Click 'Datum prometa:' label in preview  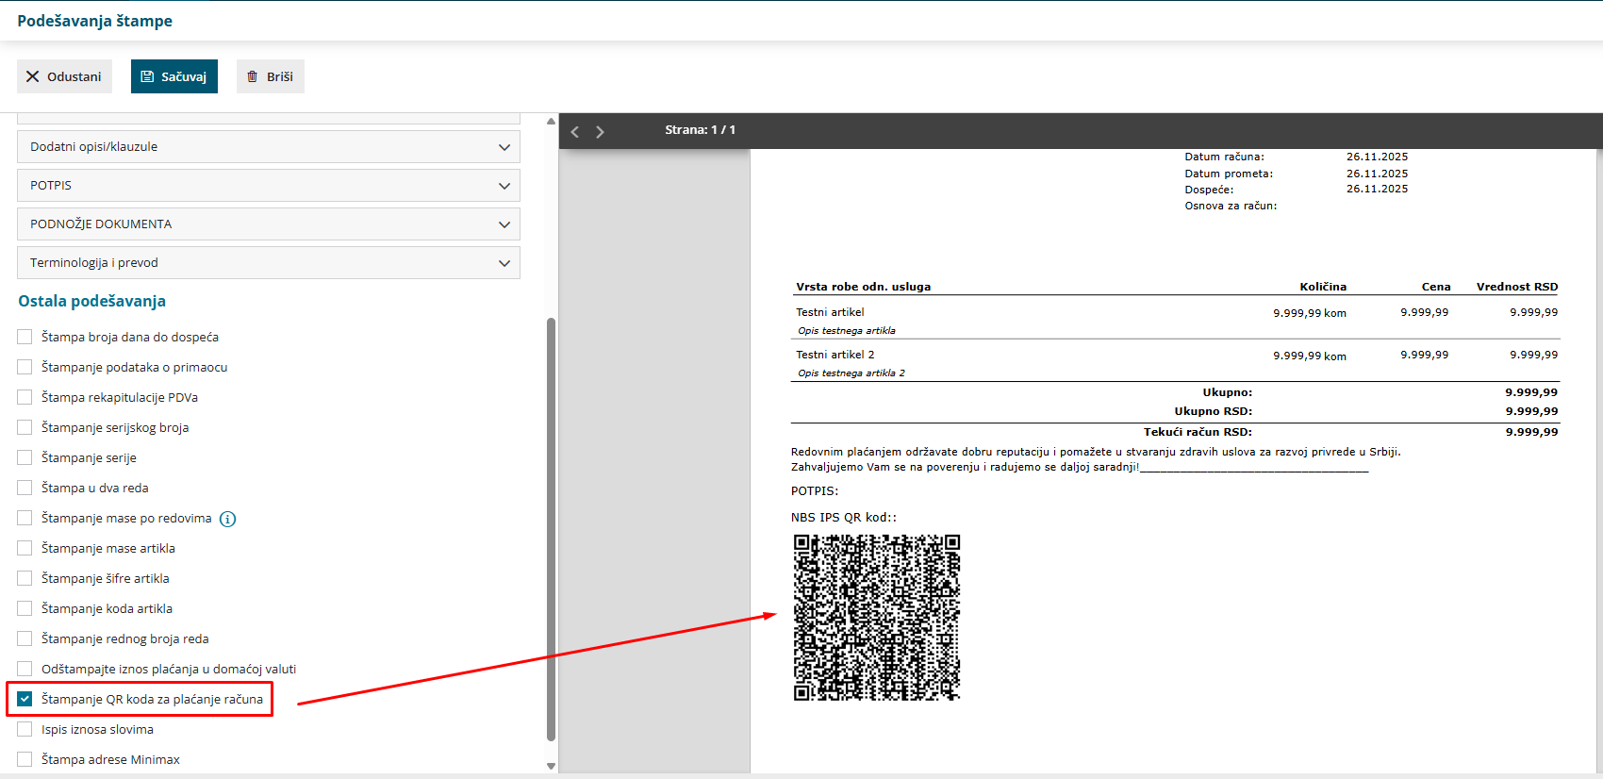point(1229,174)
